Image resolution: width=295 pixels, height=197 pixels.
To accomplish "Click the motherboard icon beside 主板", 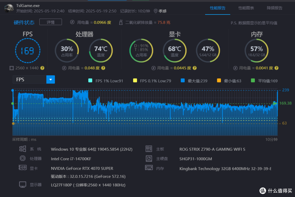I will [x=149, y=149].
